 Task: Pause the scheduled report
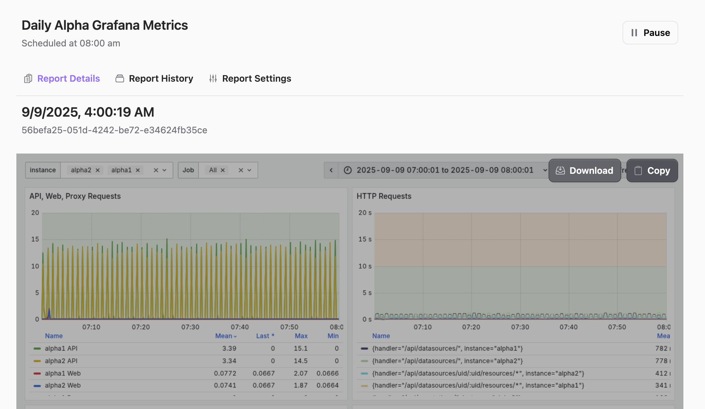[x=650, y=33]
